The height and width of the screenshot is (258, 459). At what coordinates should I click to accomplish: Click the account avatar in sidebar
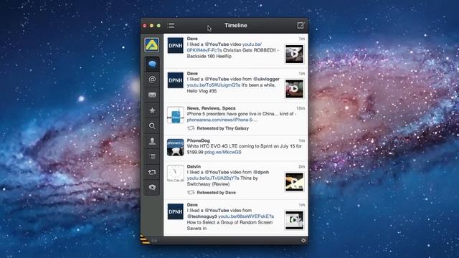[151, 44]
